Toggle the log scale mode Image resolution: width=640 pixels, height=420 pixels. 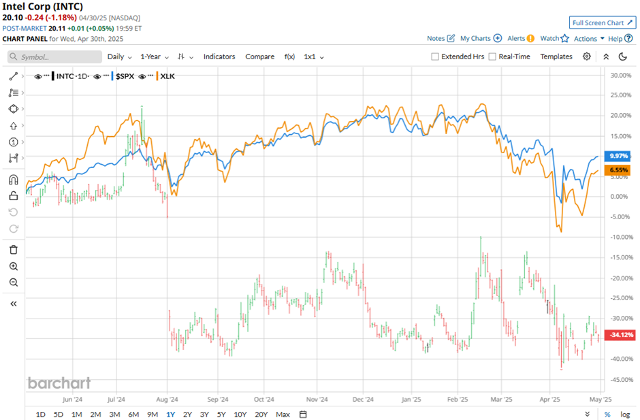[x=625, y=415]
